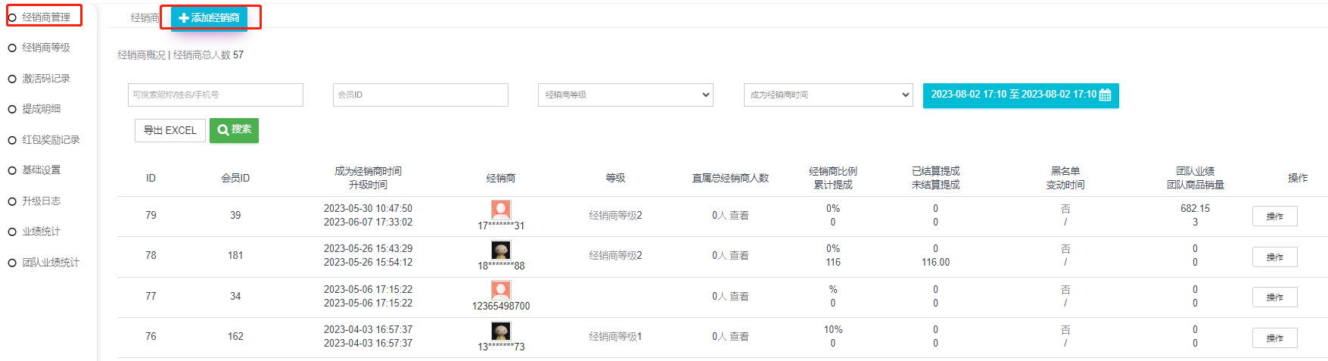Click the 会员ID input field

coord(420,95)
